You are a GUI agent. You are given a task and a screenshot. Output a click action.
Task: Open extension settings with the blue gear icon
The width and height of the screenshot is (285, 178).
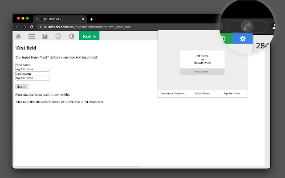point(242,39)
